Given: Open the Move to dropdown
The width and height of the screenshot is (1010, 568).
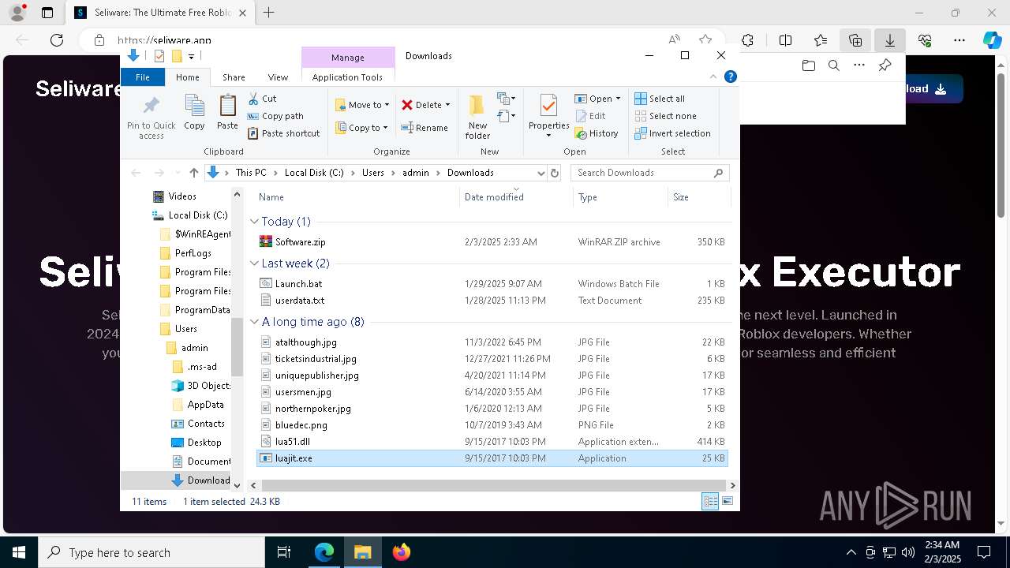Looking at the screenshot, I should 361,105.
